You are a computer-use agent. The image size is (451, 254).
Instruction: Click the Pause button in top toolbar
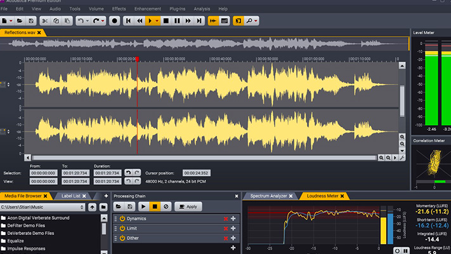[x=177, y=21]
